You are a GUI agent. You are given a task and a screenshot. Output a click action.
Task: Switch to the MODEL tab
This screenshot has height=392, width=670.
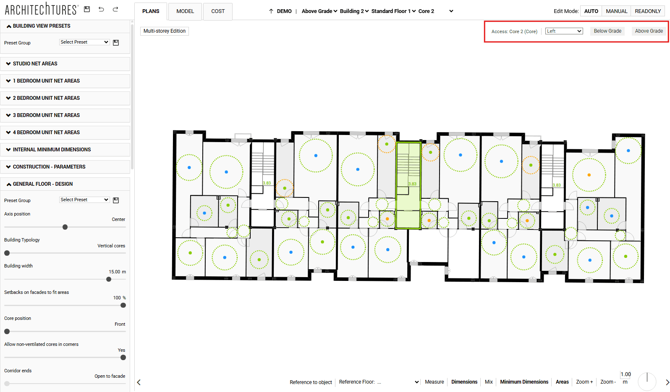[x=185, y=11]
